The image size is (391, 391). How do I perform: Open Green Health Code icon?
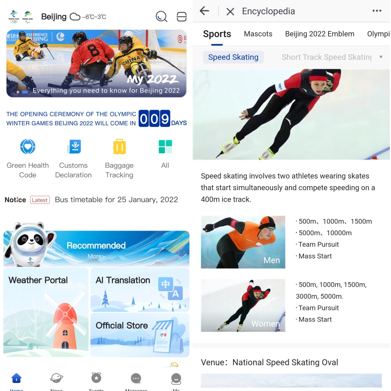[x=27, y=147]
